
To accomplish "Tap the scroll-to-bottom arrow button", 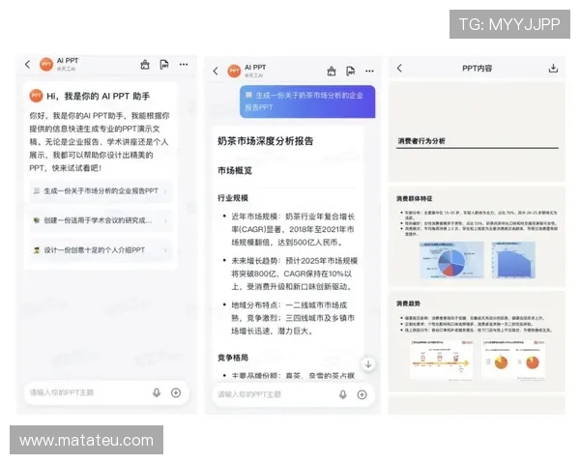I will point(368,364).
